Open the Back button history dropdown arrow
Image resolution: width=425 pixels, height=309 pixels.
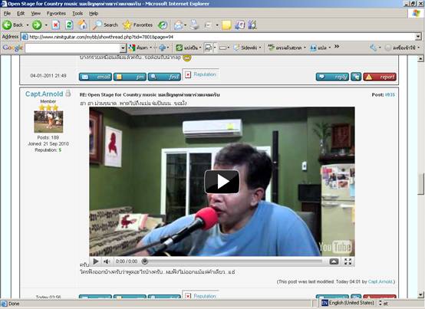[28, 25]
